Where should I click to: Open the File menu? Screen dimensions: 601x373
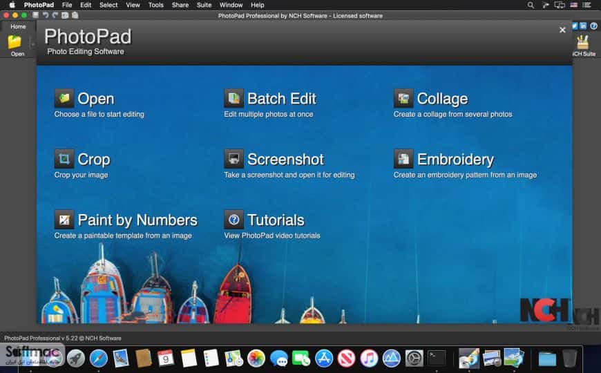point(67,5)
